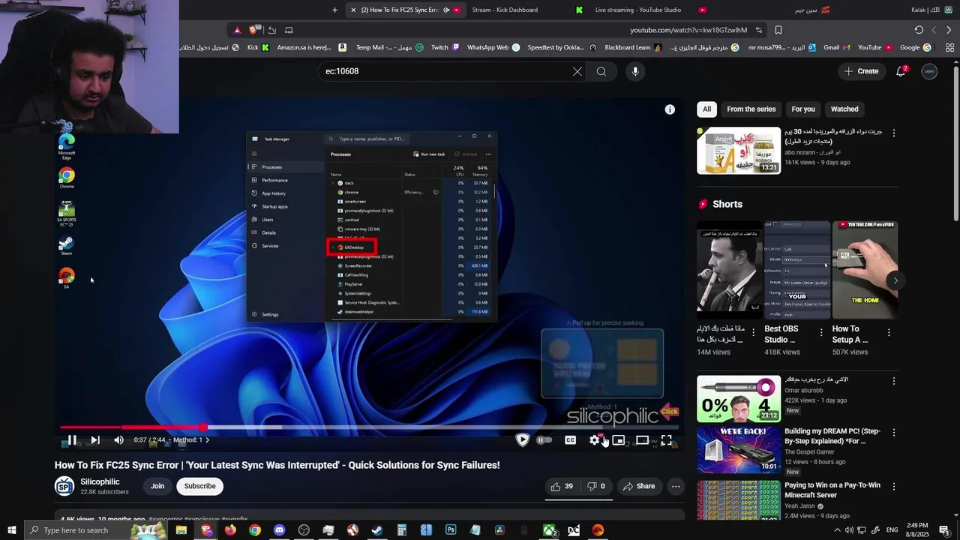
Task: Open more actions below the video
Action: click(676, 486)
